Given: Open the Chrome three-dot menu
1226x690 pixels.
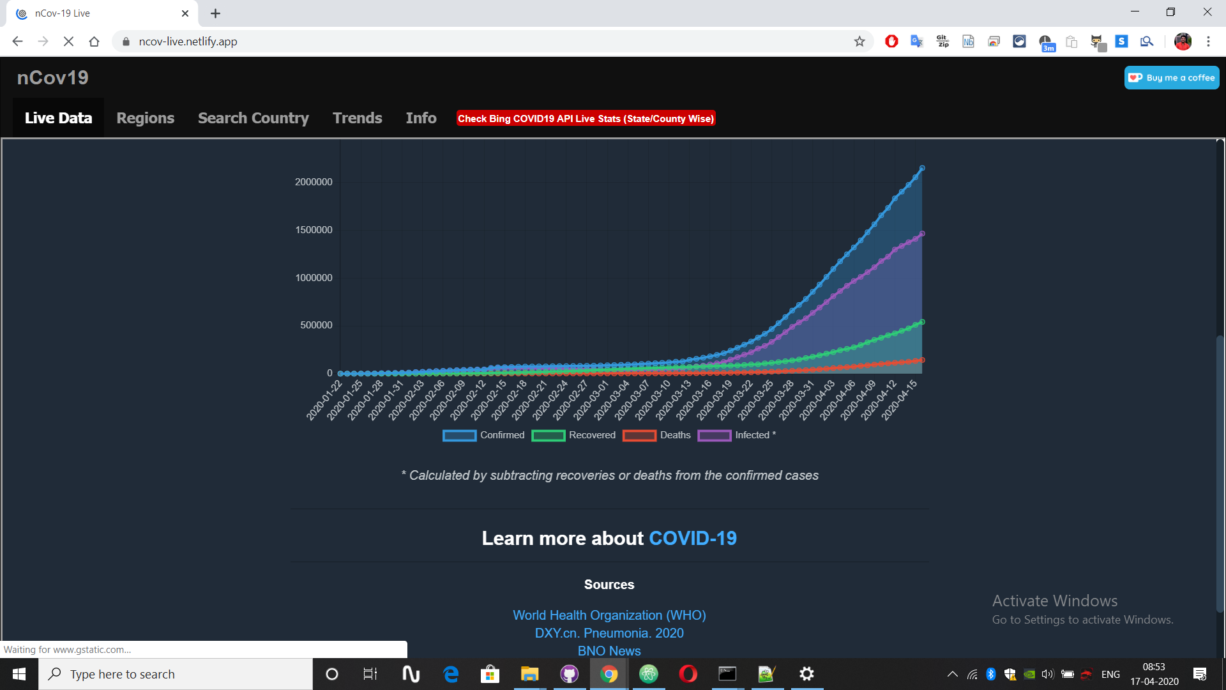Looking at the screenshot, I should (1209, 41).
